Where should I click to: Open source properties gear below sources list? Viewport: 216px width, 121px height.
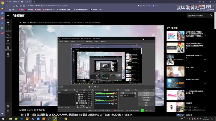click(x=83, y=107)
